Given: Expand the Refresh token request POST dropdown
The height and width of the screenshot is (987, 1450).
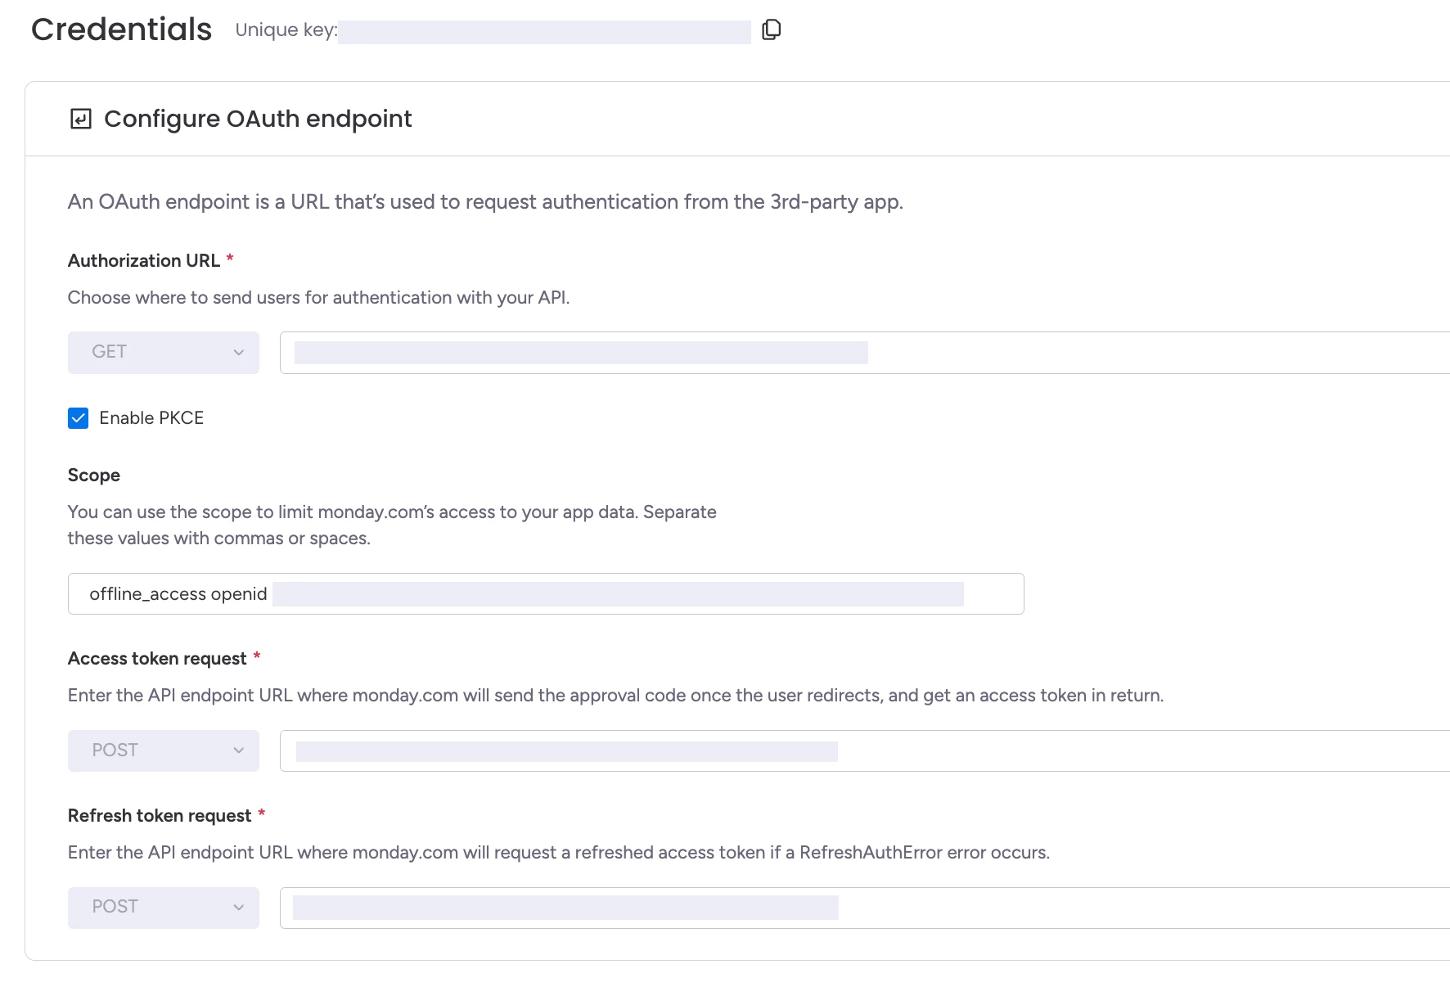Looking at the screenshot, I should pyautogui.click(x=163, y=908).
